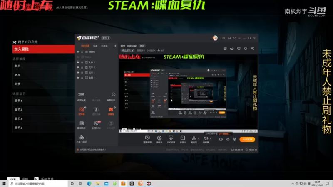Open the layout grid icon above preview
This screenshot has height=187, width=333.
239,48
